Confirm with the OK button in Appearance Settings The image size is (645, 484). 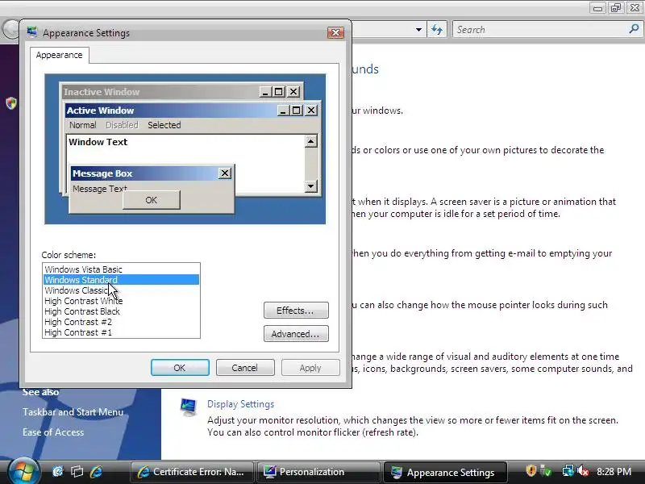(x=180, y=368)
